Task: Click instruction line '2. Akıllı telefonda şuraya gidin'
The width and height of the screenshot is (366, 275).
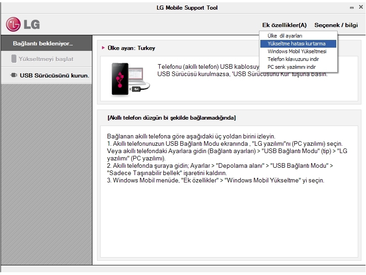Action: [220, 165]
